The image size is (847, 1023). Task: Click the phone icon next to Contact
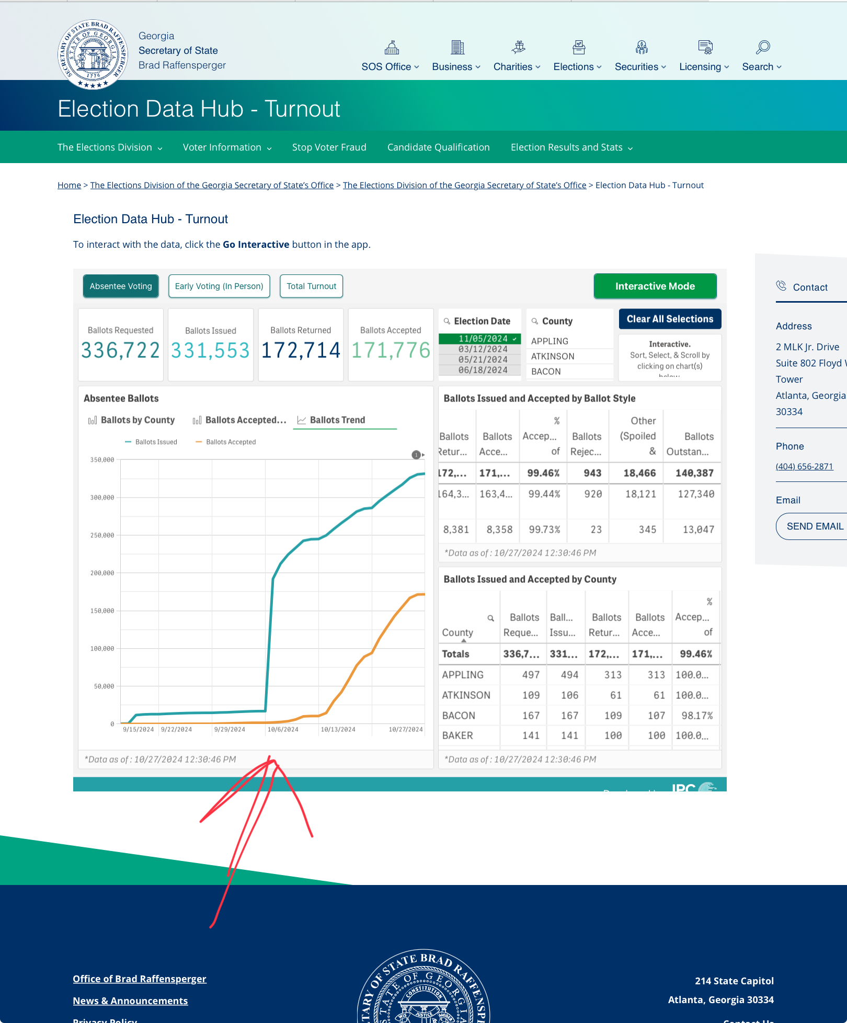coord(781,285)
